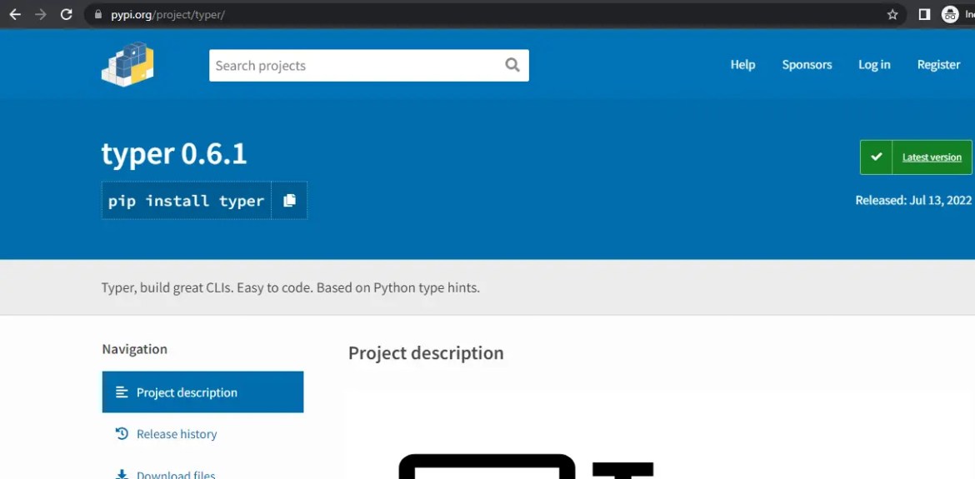Click the Incognito profile icon

[x=950, y=14]
